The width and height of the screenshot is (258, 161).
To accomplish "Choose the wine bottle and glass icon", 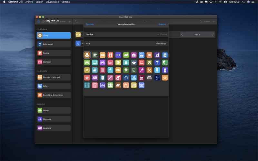I will point(142,78).
